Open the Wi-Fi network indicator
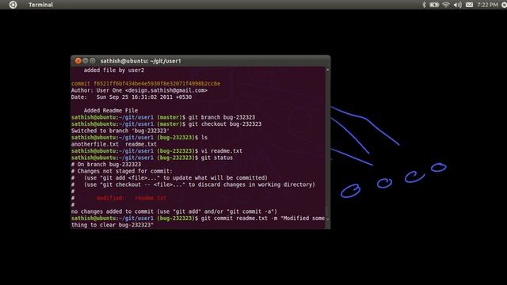This screenshot has width=507, height=285. point(446,5)
